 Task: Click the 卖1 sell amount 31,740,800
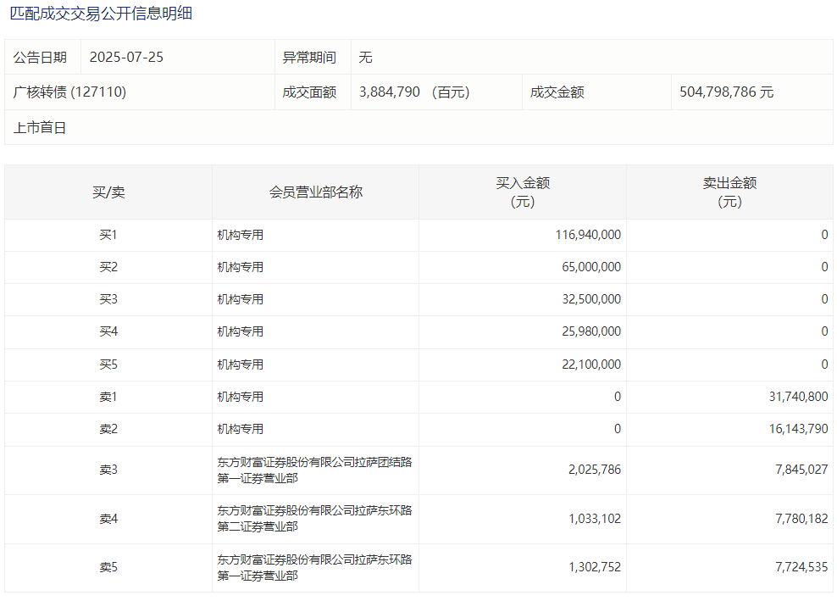(795, 397)
